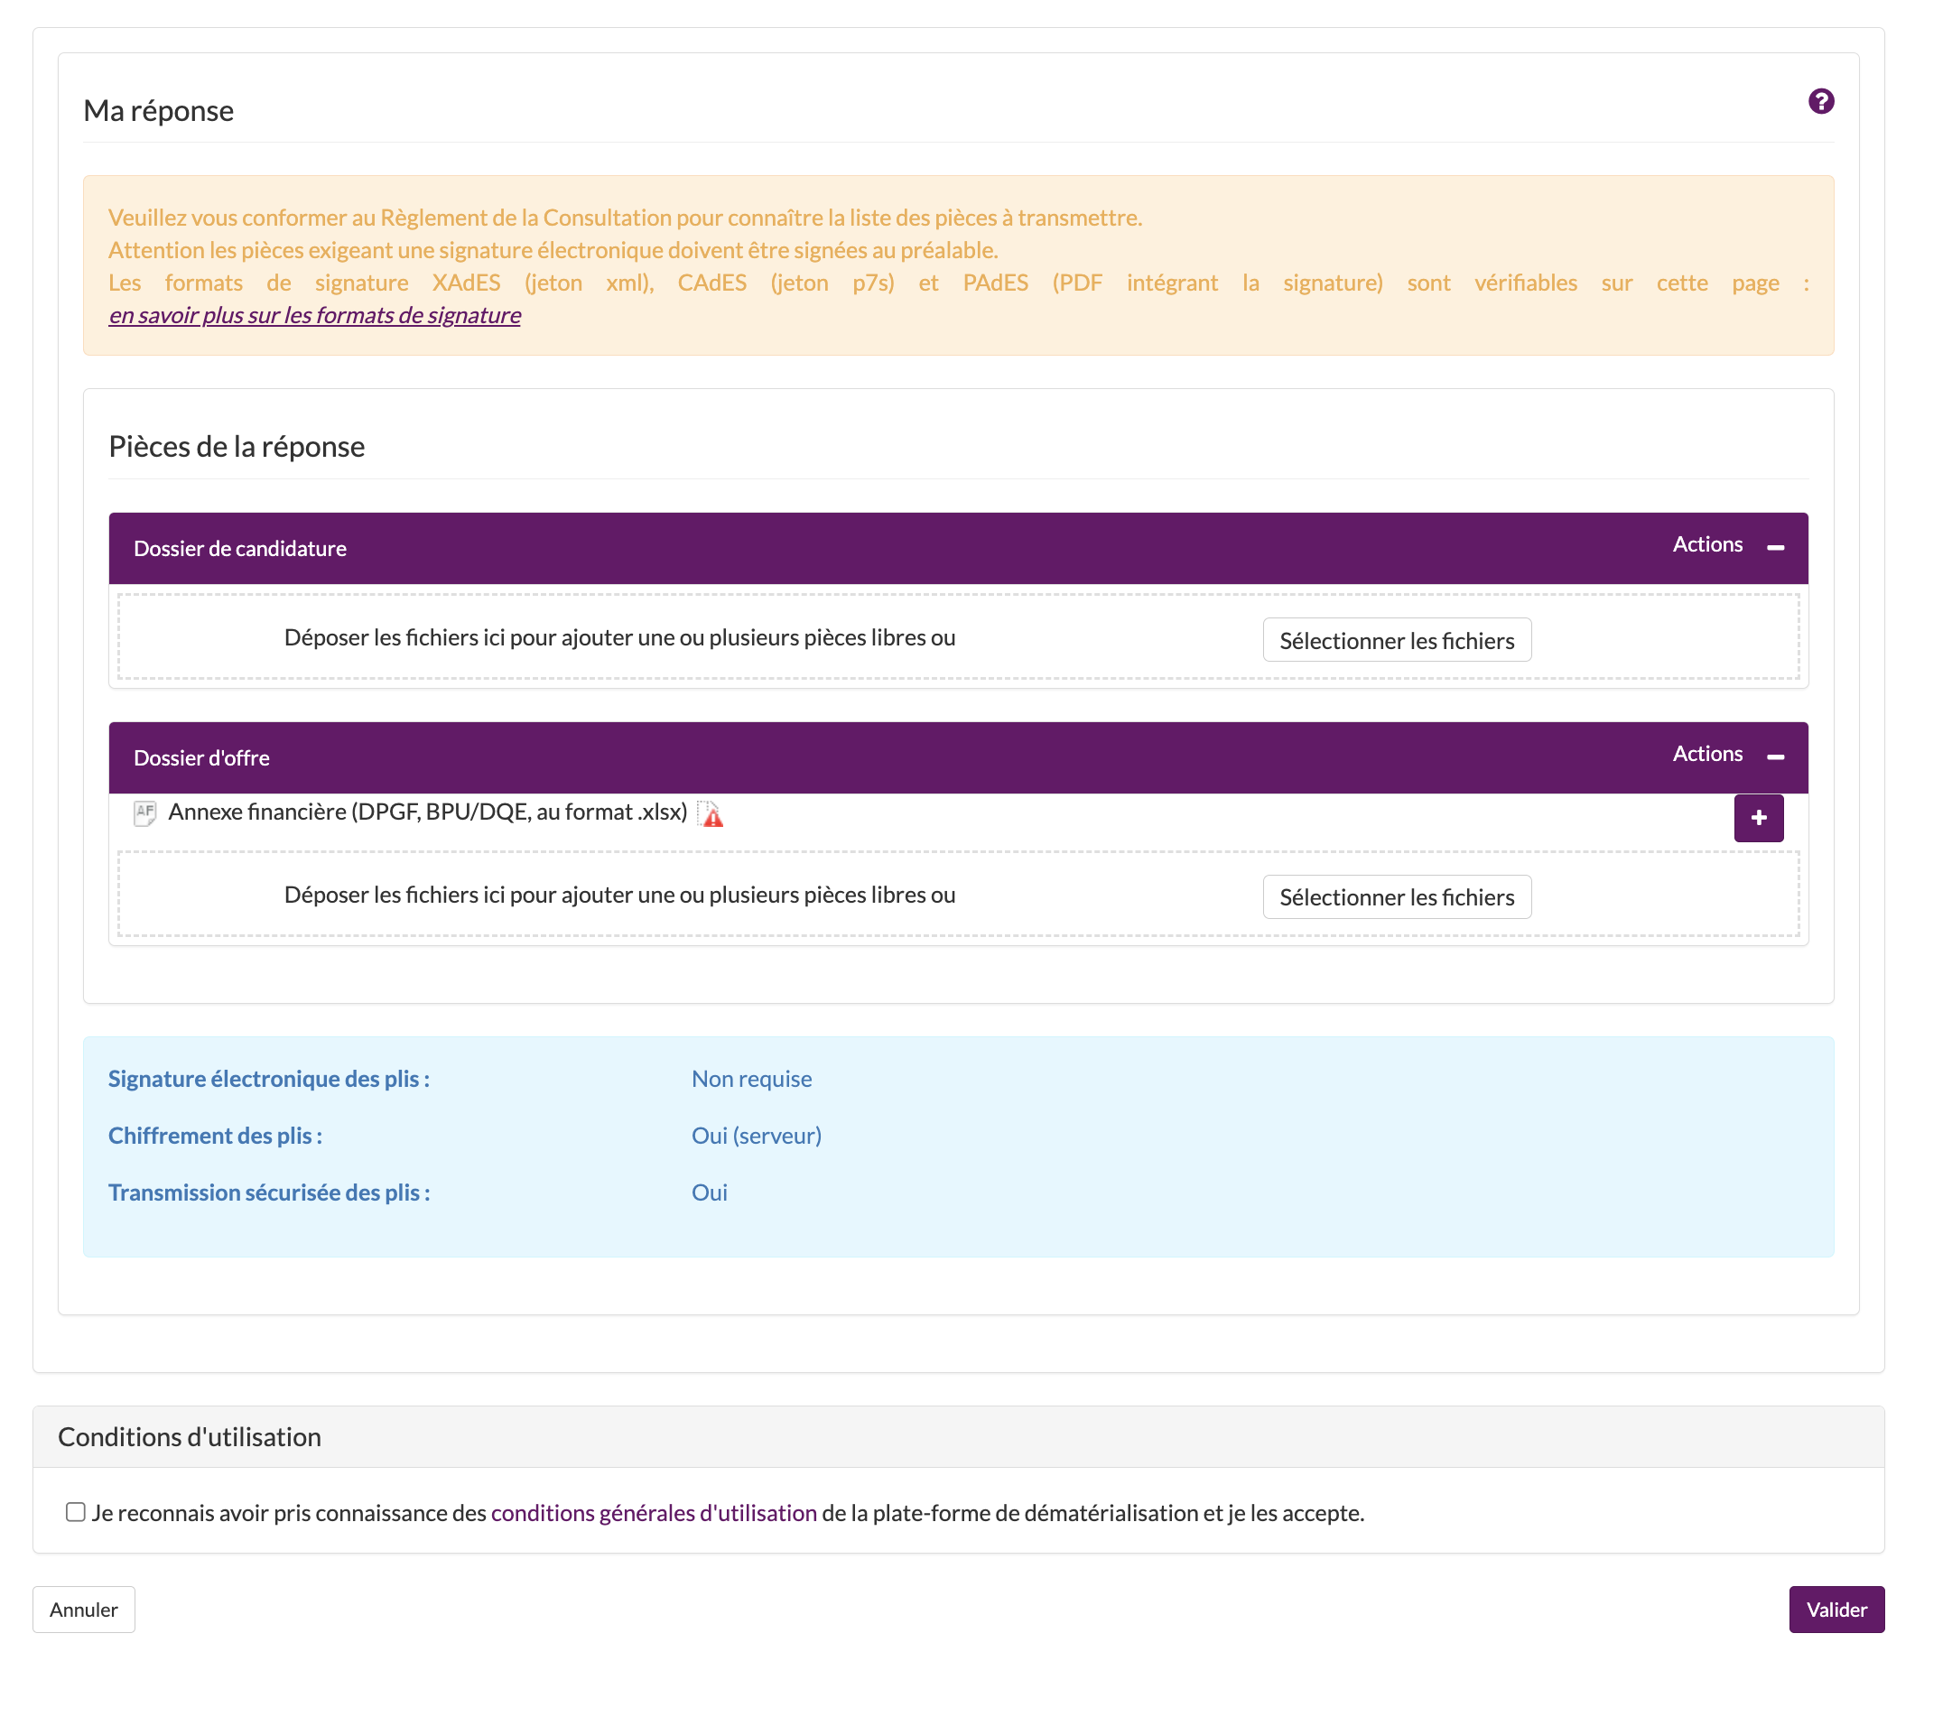This screenshot has width=1952, height=1717.
Task: Click the Dossier d'offre drop zone text
Action: click(x=618, y=895)
